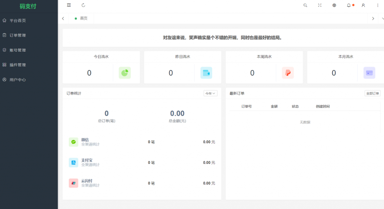Click the WeChat payment channel icon
The image size is (384, 209).
point(73,142)
